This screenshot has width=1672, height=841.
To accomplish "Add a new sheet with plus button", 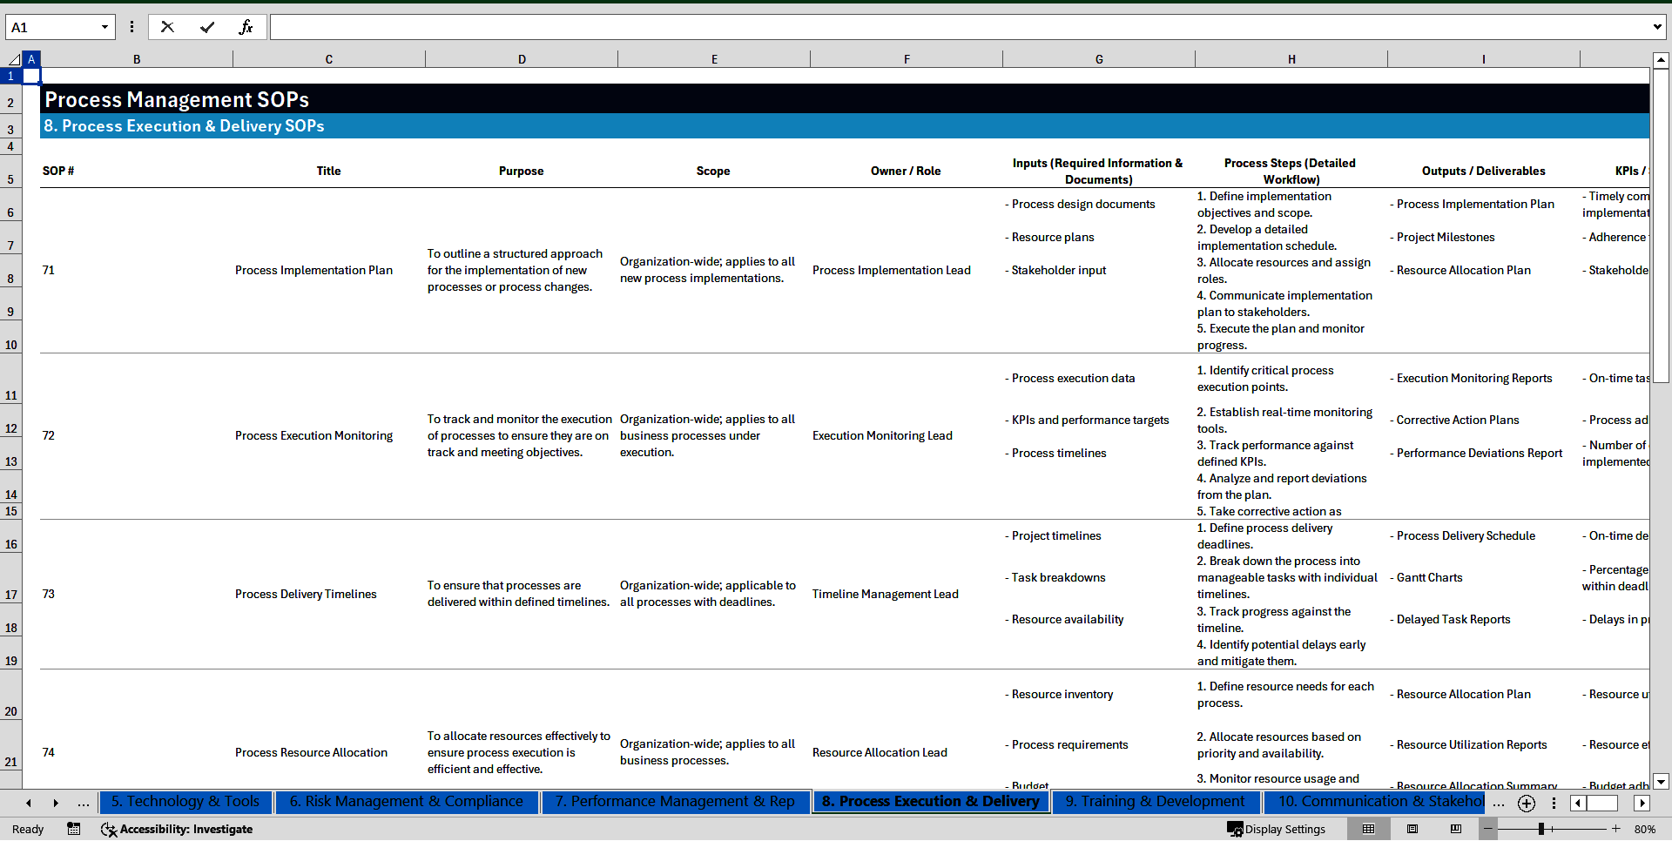I will (x=1526, y=803).
